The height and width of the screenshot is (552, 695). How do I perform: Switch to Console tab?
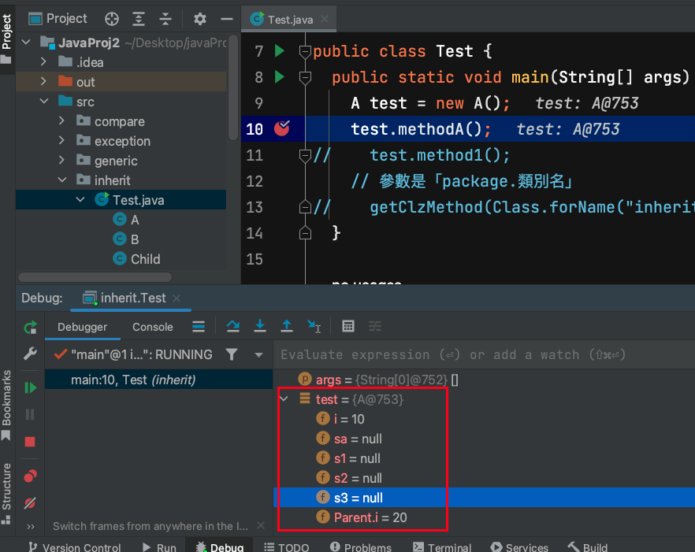tap(153, 327)
